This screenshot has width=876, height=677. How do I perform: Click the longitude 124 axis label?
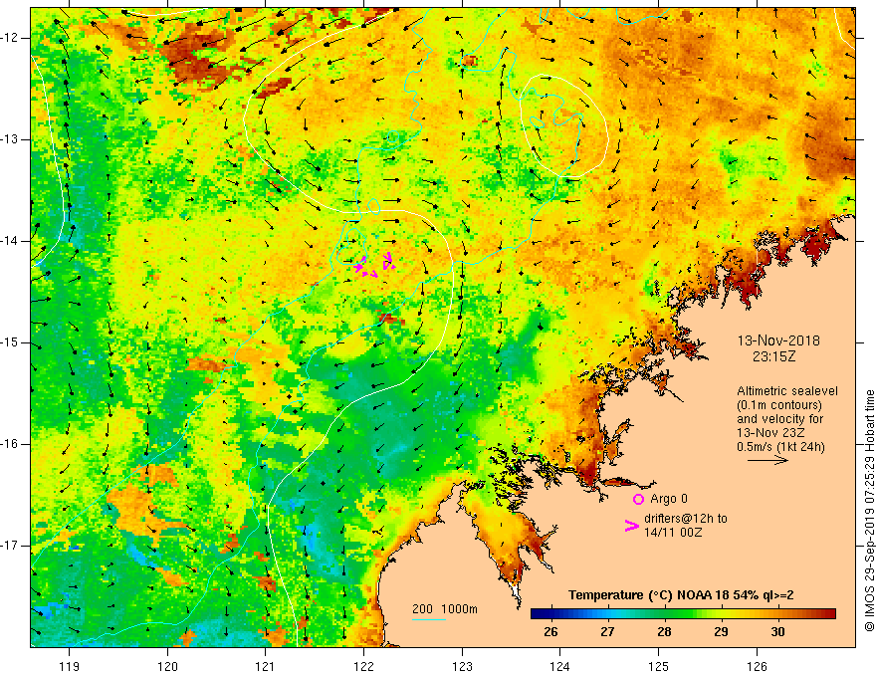tap(560, 666)
